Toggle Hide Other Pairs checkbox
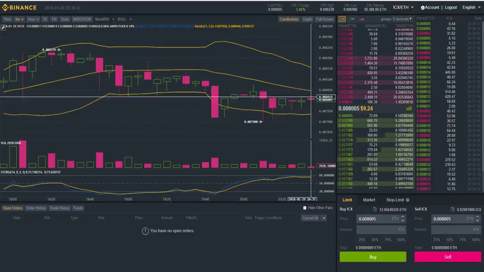Viewport: 484px width, 272px height. click(305, 208)
